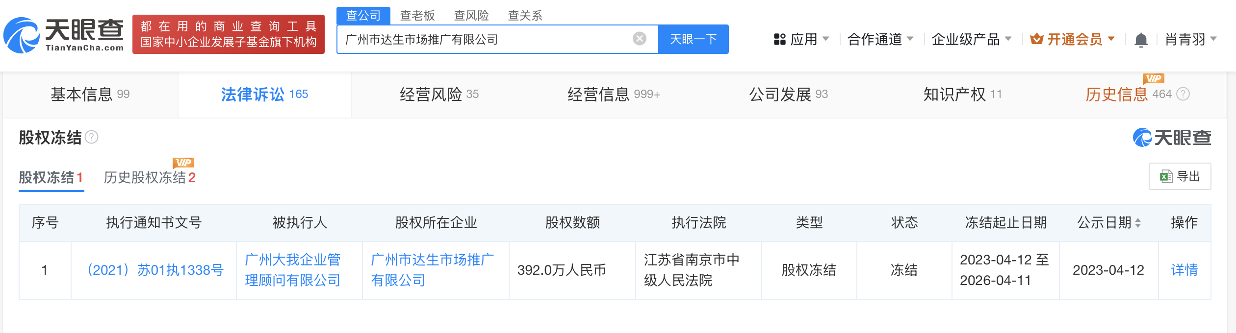Open user menu 肖青羽
The width and height of the screenshot is (1236, 333).
[1191, 39]
